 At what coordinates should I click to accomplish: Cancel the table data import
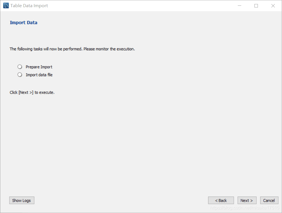269,200
